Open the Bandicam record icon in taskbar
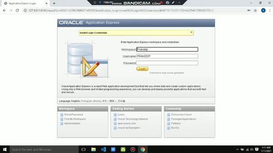The image size is (273, 153). point(133,149)
